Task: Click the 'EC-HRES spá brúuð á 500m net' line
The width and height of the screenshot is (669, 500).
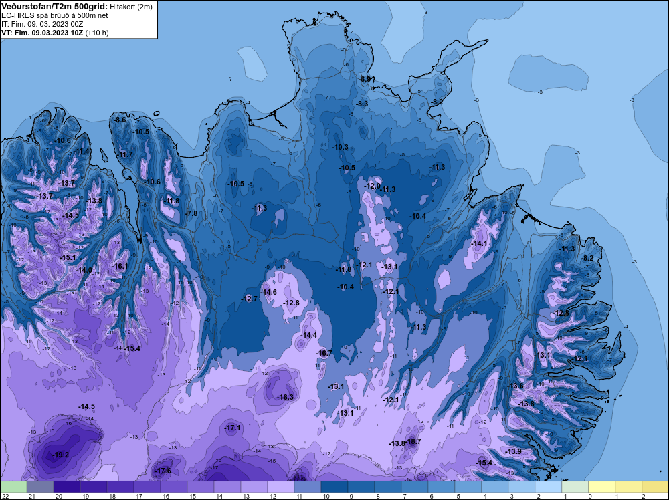Action: [x=55, y=15]
